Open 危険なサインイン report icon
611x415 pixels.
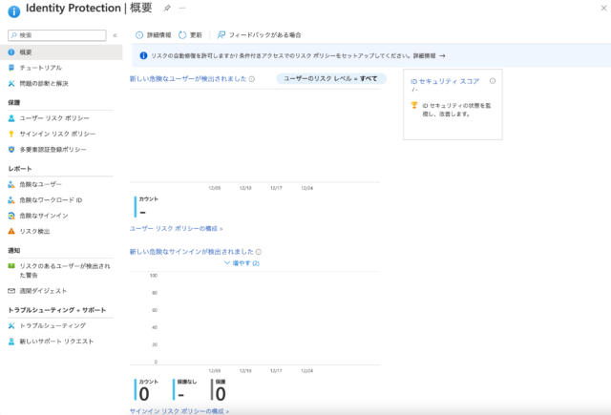(x=11, y=216)
